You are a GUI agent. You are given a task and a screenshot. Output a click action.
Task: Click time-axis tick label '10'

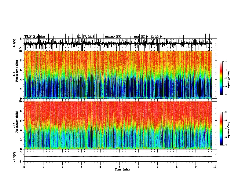tap(215, 167)
